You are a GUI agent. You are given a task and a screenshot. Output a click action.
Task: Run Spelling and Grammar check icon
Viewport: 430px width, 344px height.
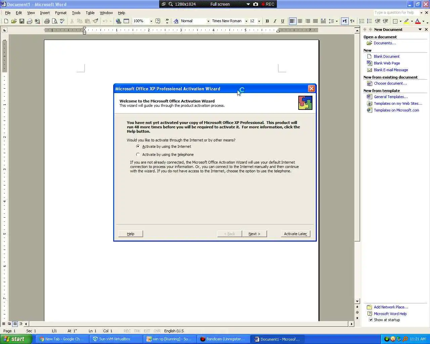(62, 21)
